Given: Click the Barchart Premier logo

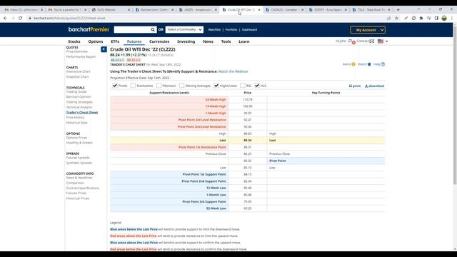Looking at the screenshot, I should pos(89,29).
